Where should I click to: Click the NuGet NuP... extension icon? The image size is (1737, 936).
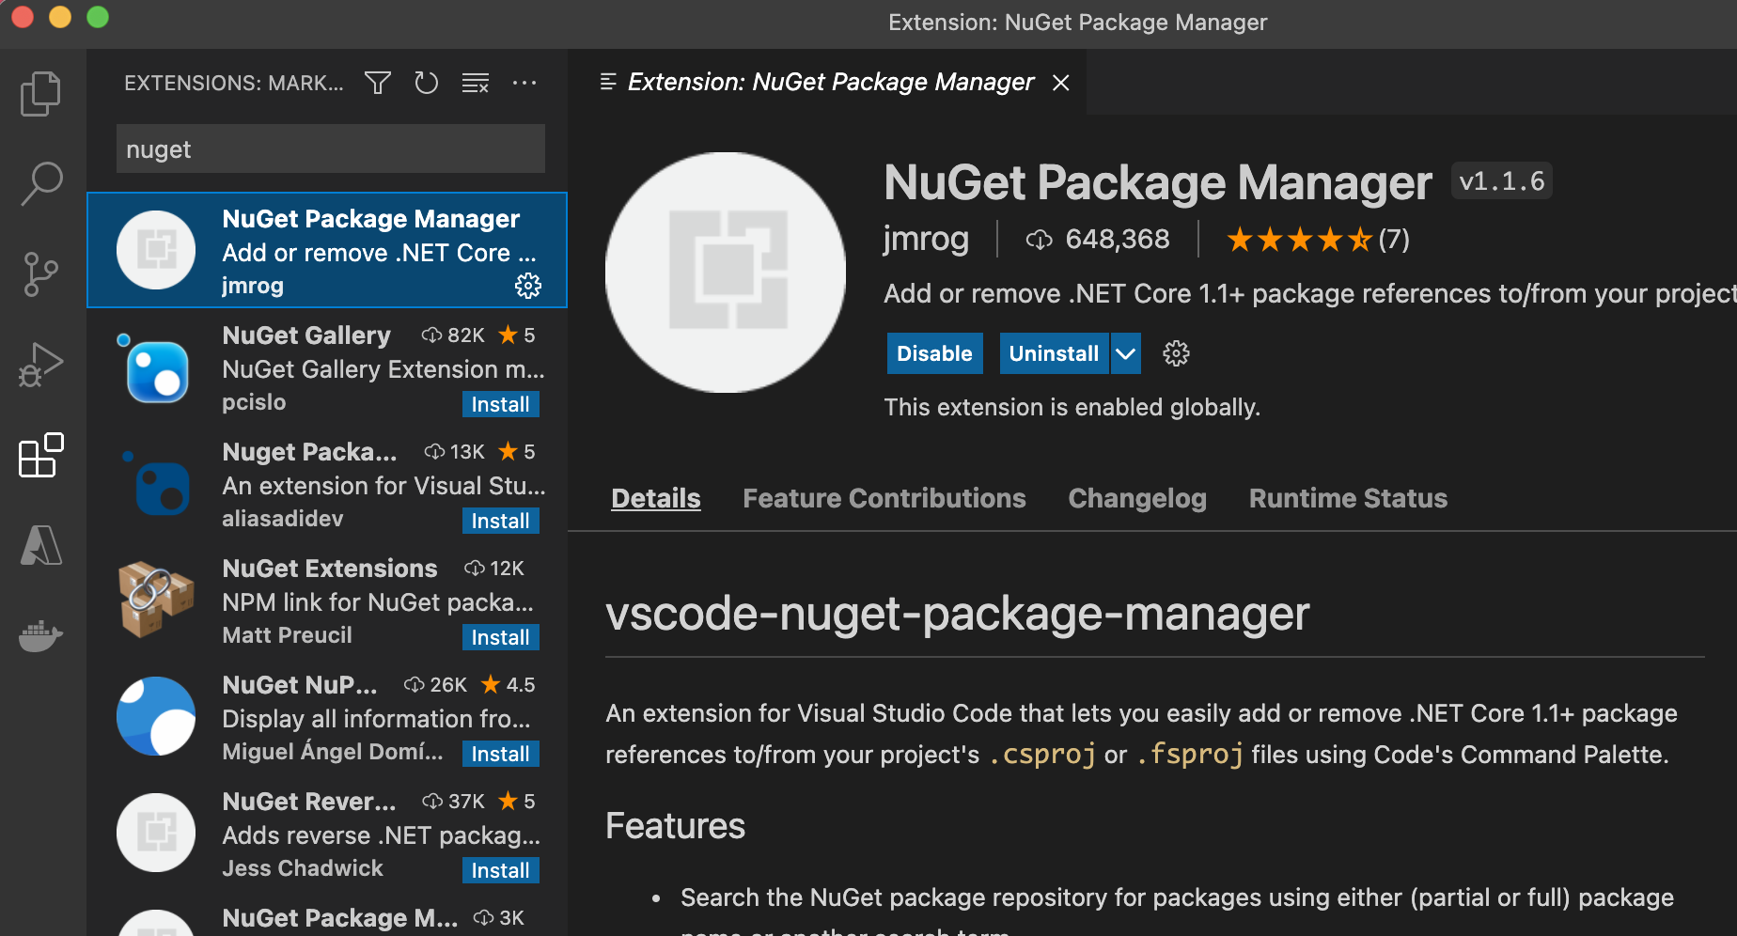156,716
